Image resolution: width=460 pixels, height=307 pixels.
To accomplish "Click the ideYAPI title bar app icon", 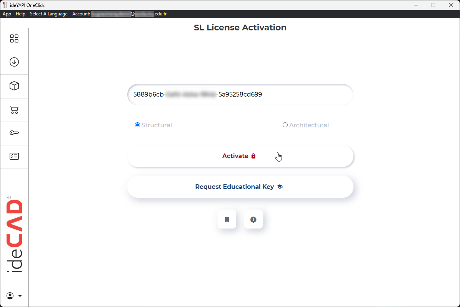I will [5, 5].
